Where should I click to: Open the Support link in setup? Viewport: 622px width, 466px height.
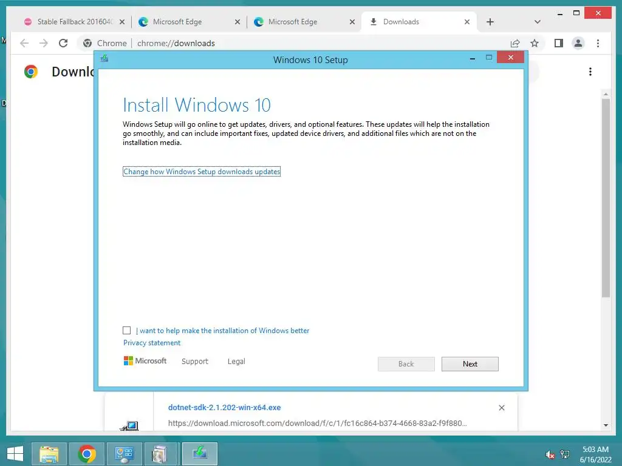click(x=195, y=362)
